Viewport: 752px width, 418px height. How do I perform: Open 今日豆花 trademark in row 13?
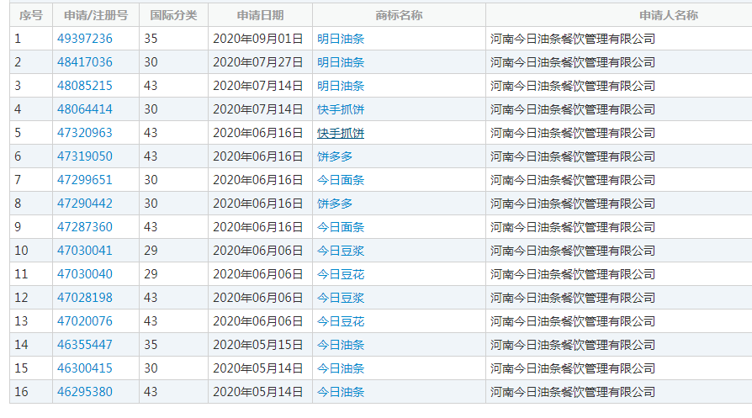(x=341, y=320)
